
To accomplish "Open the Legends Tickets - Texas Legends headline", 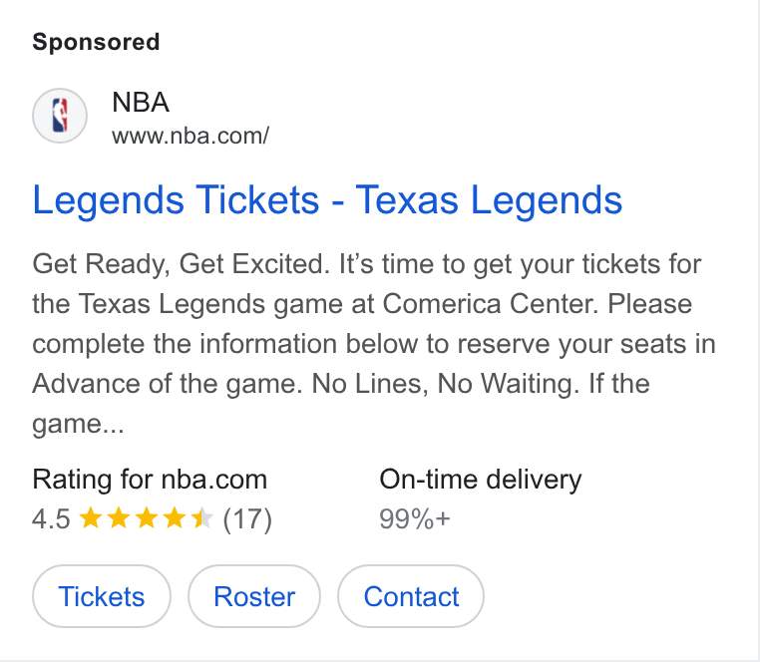I will 327,199.
